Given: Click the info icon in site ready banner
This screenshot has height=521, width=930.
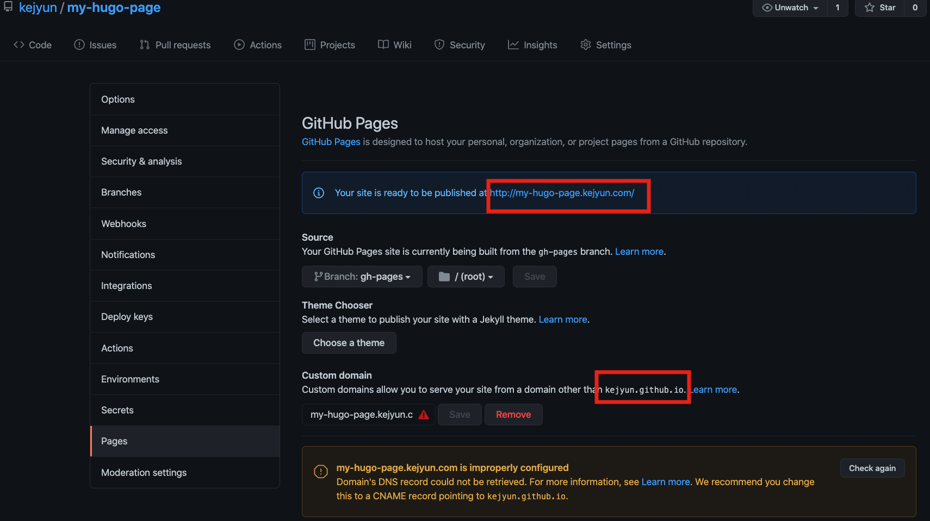Looking at the screenshot, I should coord(319,193).
